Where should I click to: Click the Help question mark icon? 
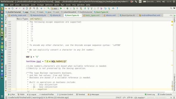click(117, 9)
